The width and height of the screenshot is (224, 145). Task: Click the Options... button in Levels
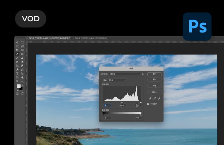point(155,92)
